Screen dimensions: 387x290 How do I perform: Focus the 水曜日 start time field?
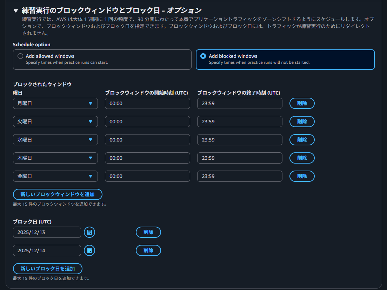tap(147, 140)
